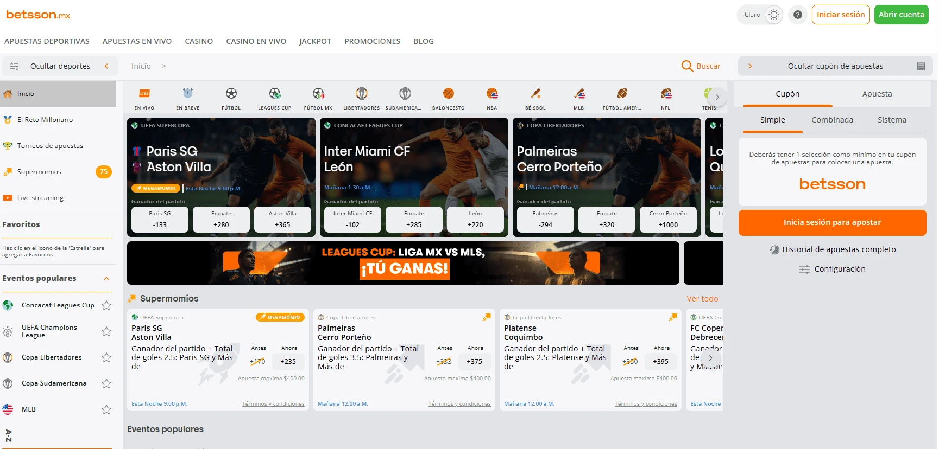939x449 pixels.
Task: Select the +395 Platense supermomio odds
Action: [661, 362]
